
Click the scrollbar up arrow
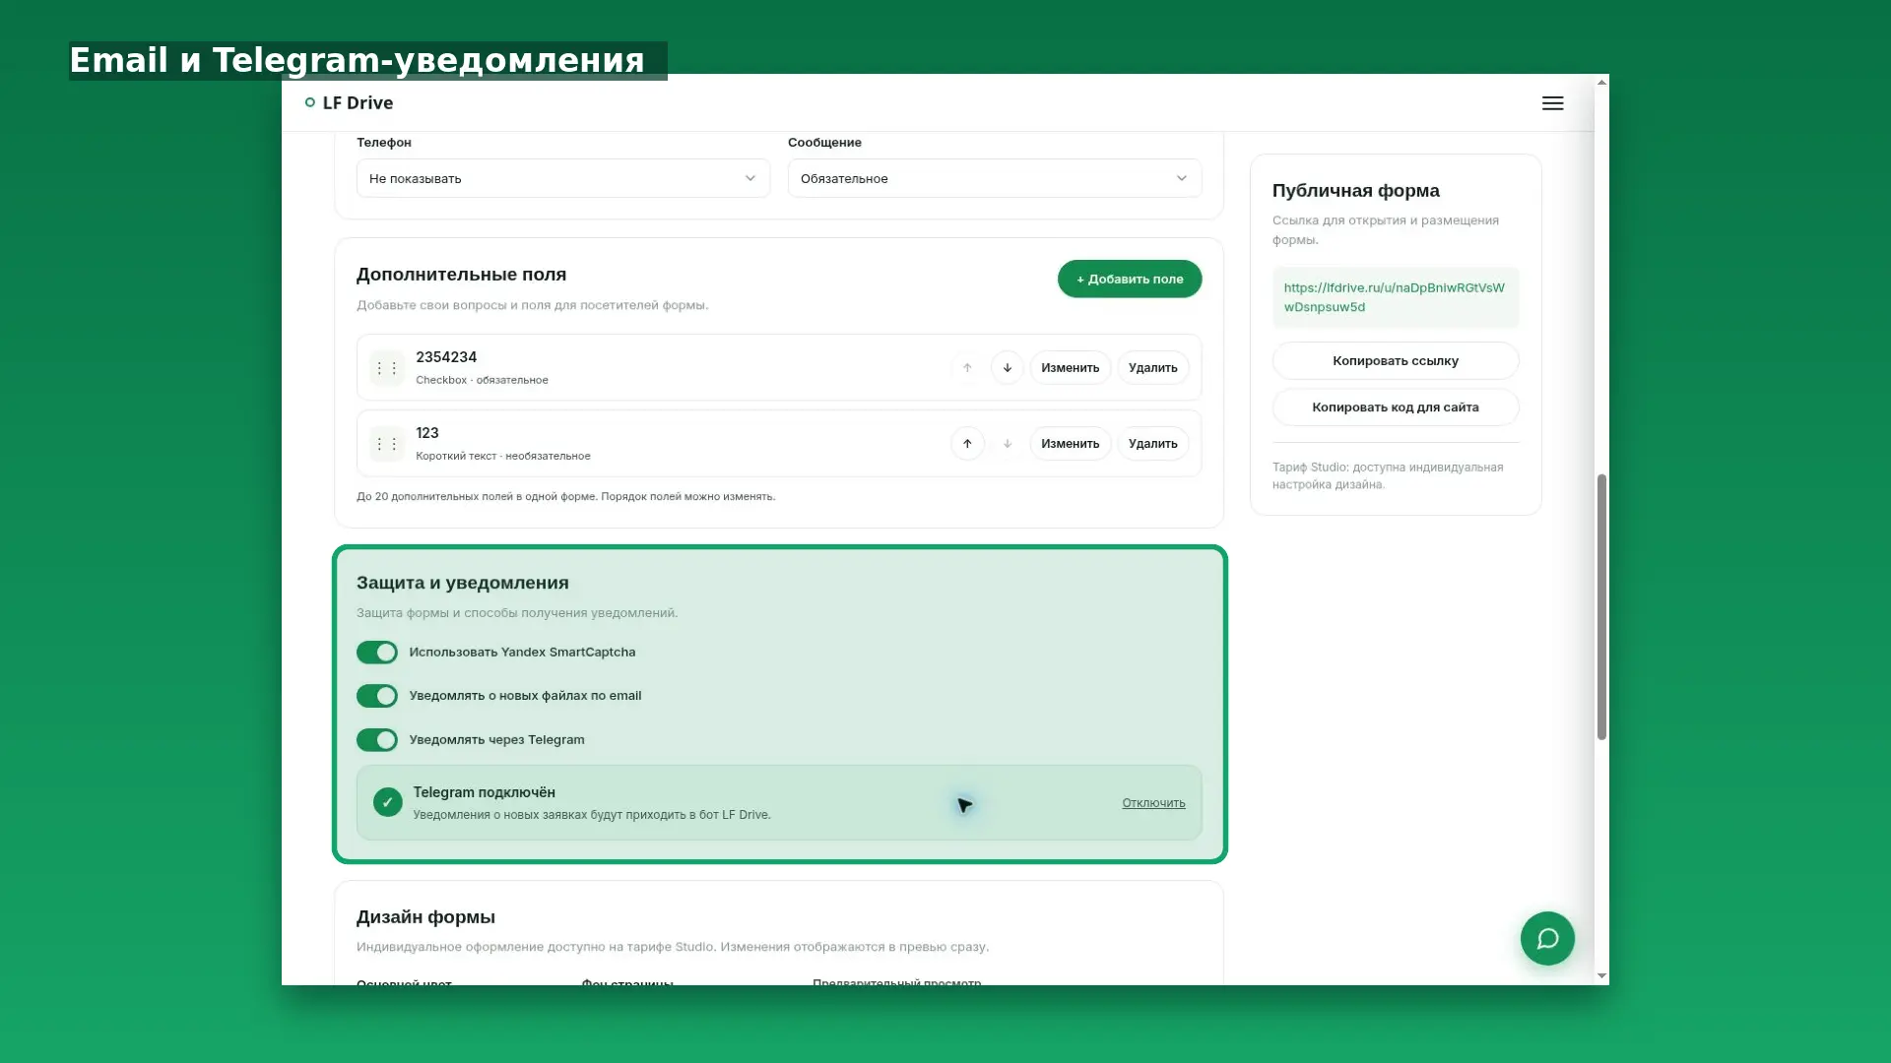[1601, 82]
